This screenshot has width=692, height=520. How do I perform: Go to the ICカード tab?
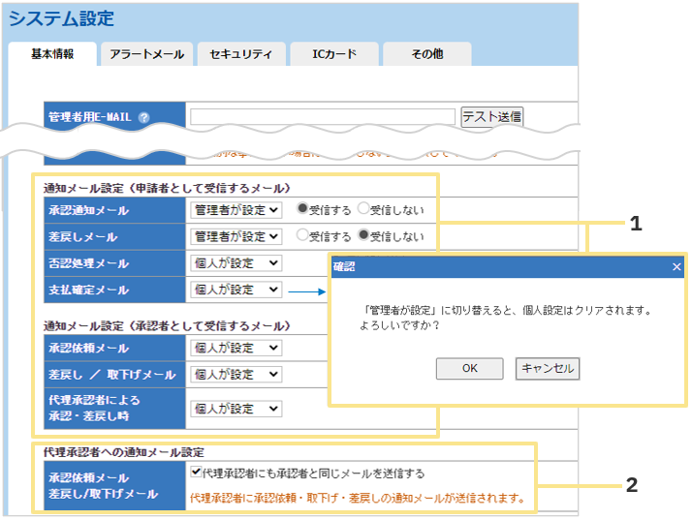(x=334, y=54)
